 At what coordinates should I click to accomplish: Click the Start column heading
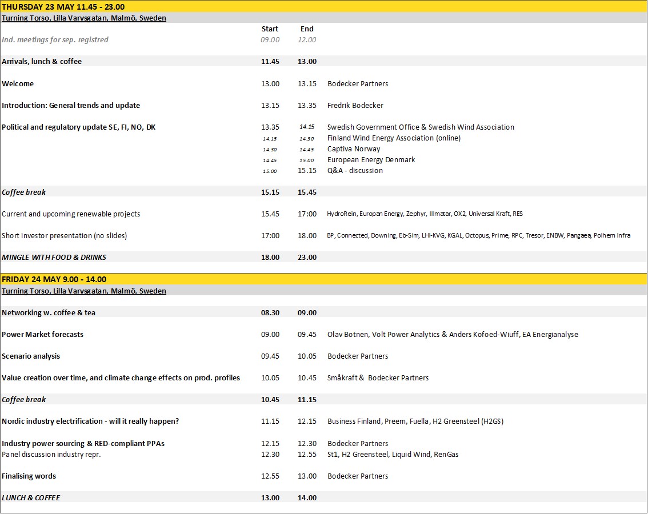click(270, 29)
